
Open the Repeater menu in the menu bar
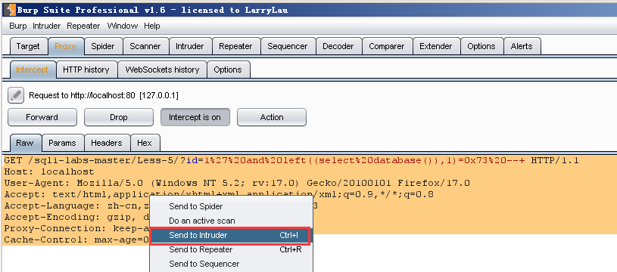(83, 26)
